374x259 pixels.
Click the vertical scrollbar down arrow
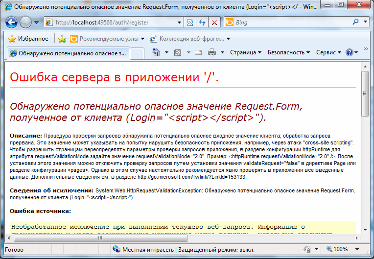[x=365, y=230]
